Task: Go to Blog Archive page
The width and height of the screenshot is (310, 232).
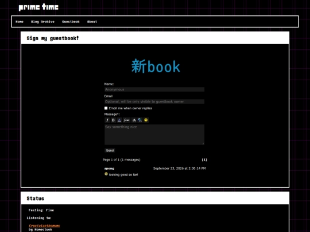Action: pos(42,22)
